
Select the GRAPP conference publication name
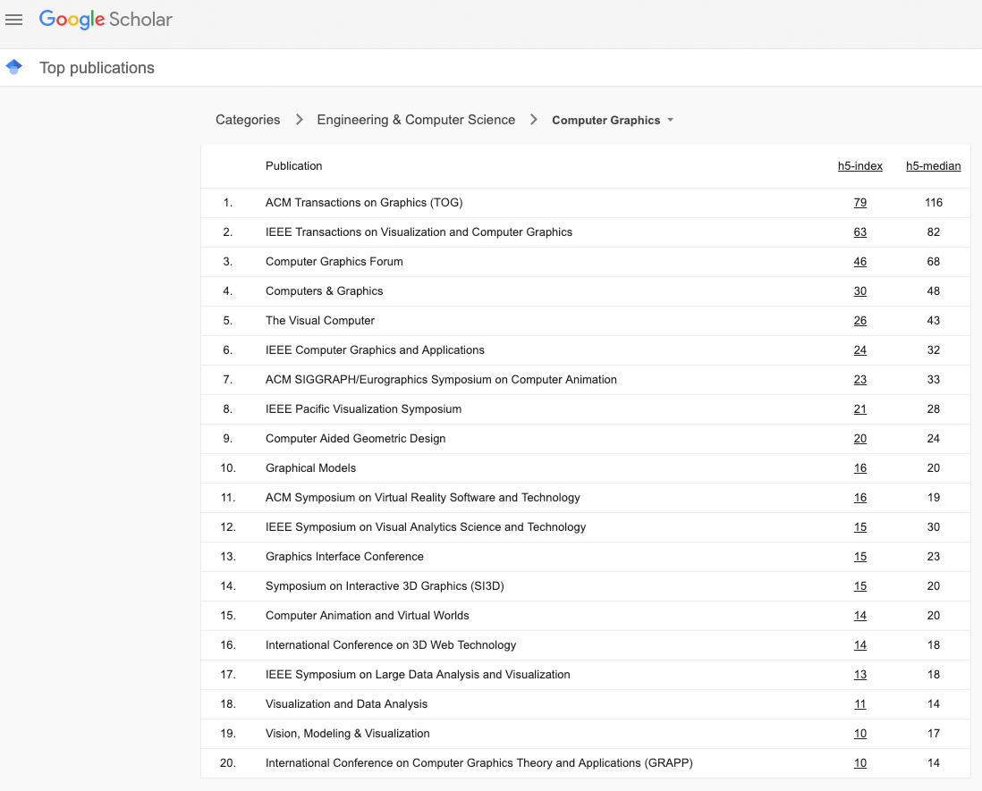point(479,762)
